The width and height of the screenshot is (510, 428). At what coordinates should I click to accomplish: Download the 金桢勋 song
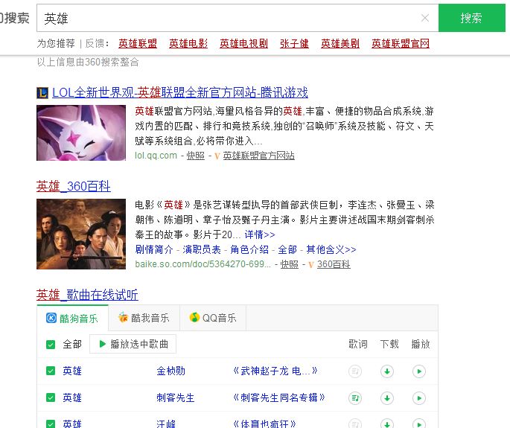pyautogui.click(x=387, y=371)
